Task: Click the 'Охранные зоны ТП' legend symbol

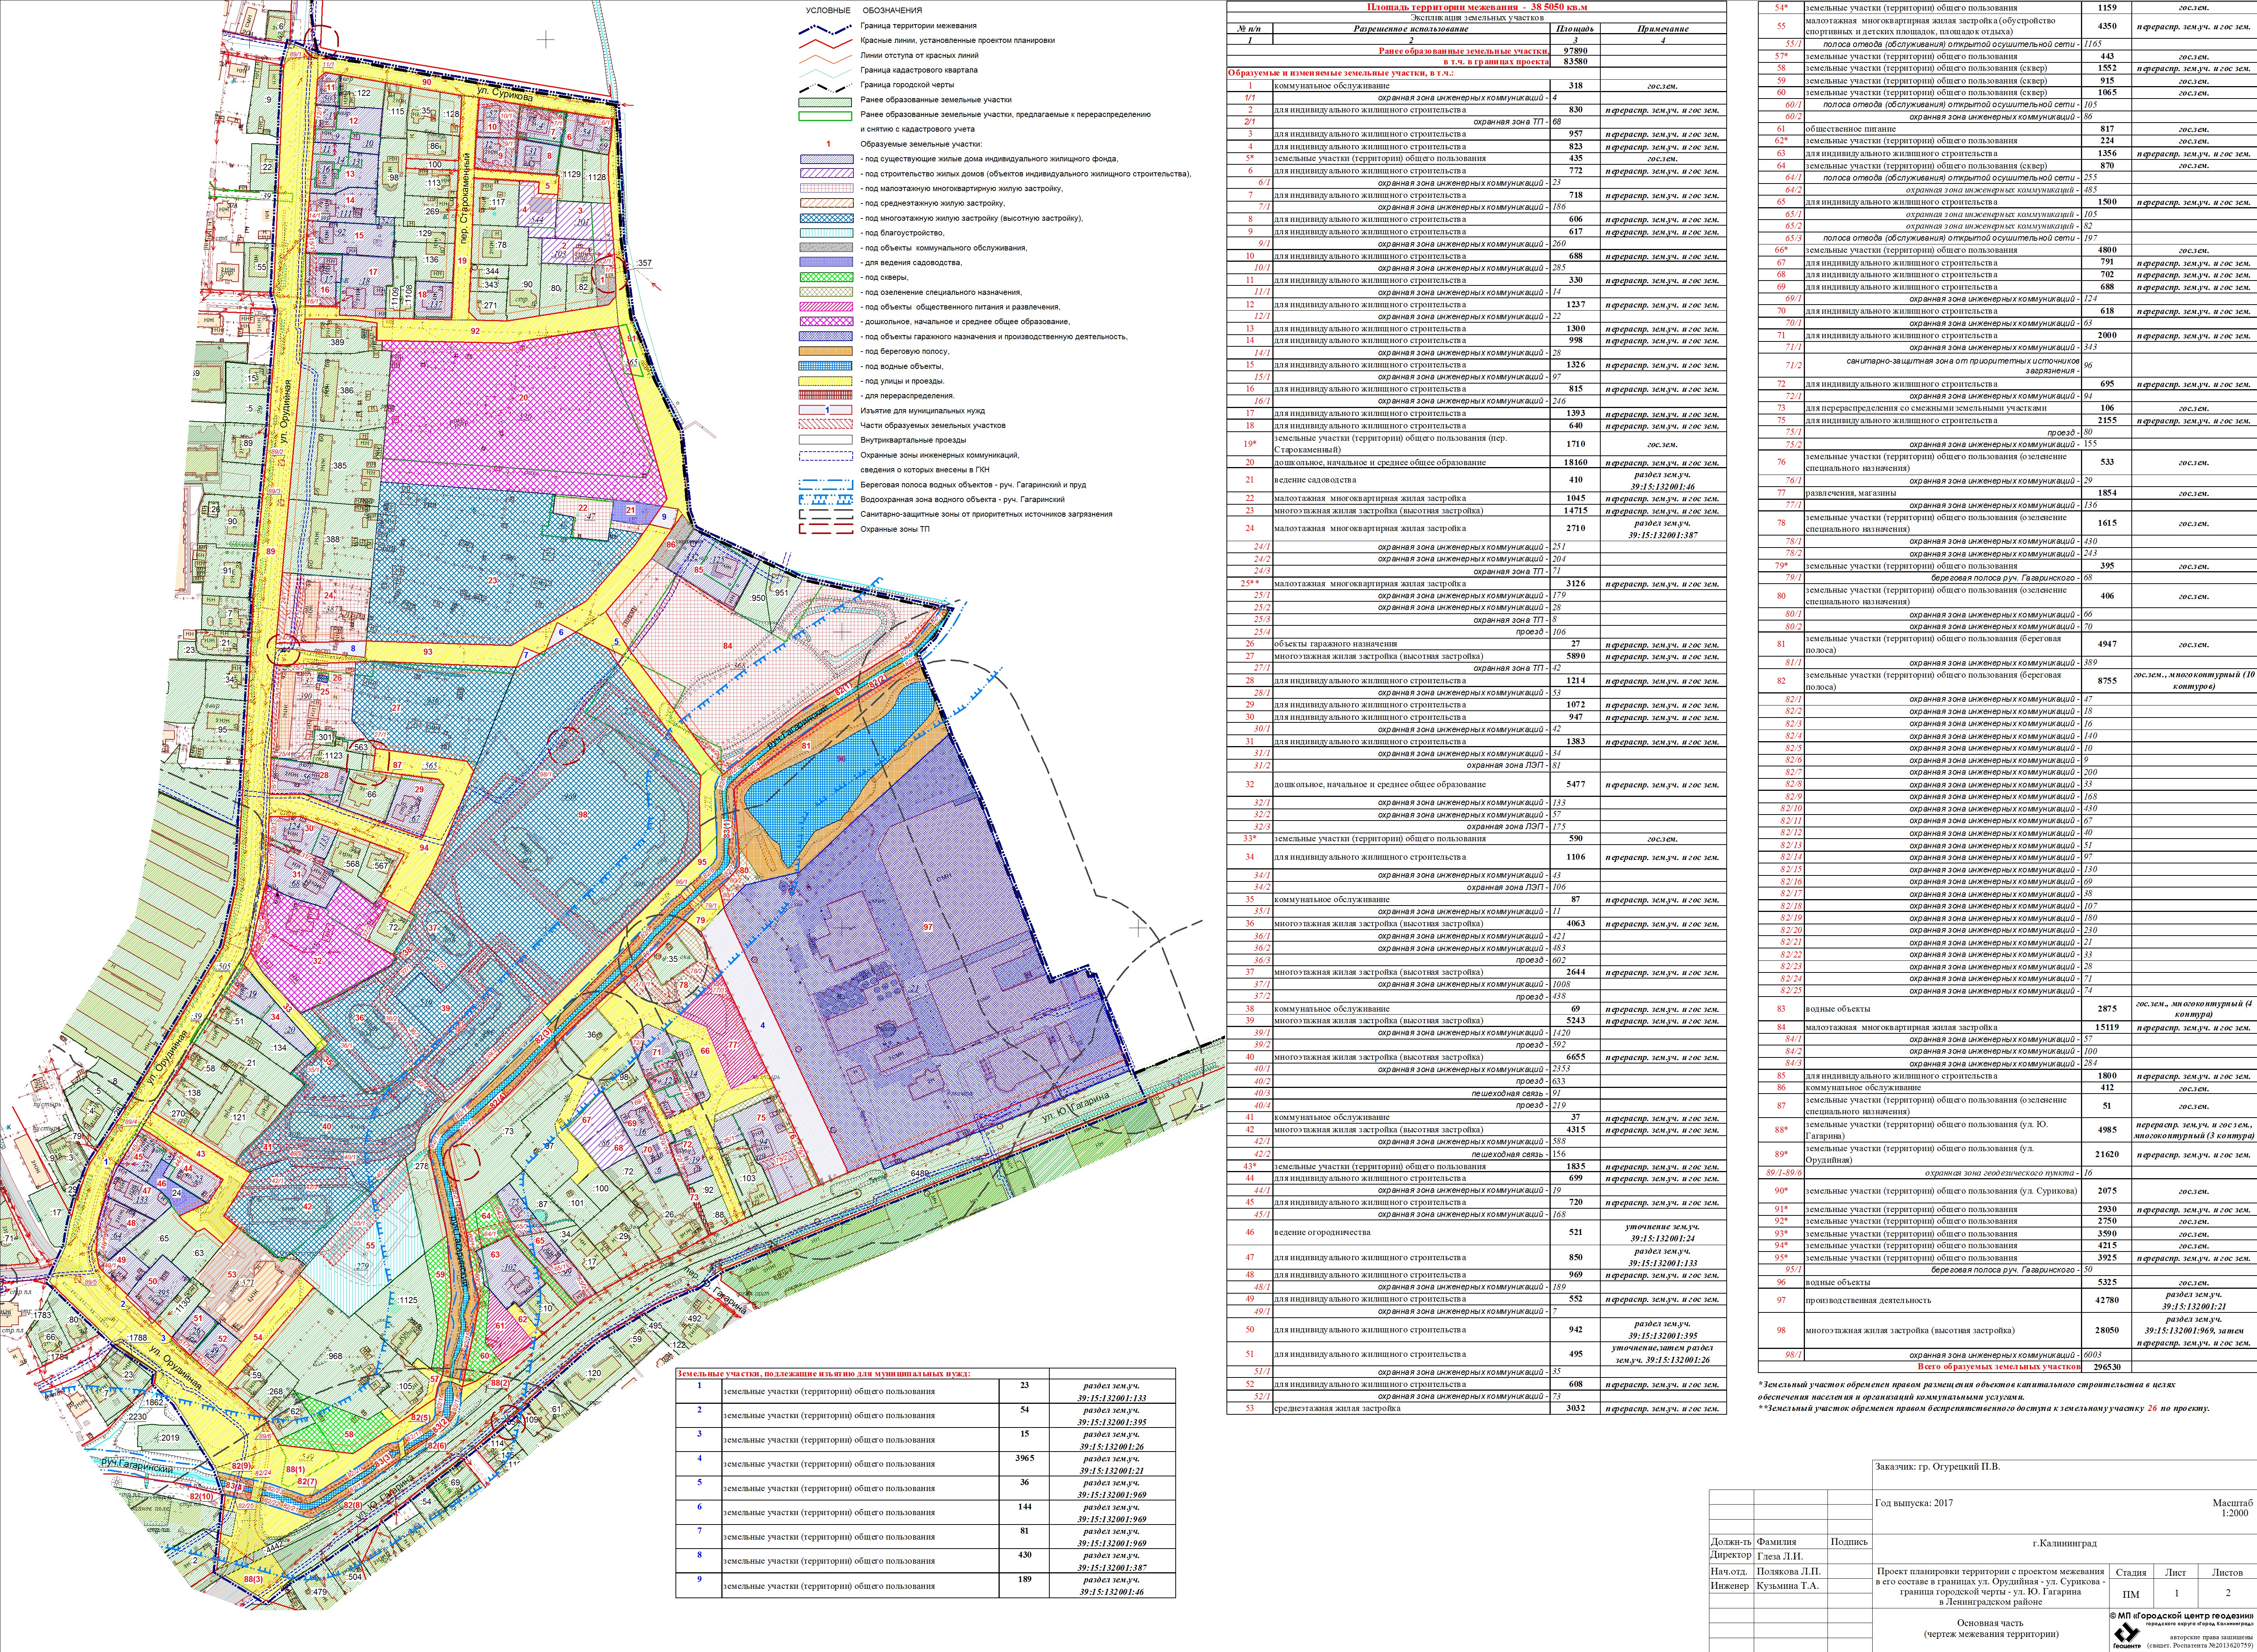Action: coord(826,529)
